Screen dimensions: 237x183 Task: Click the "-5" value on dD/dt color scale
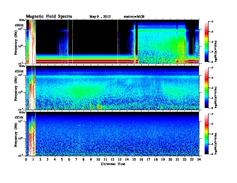(212, 98)
